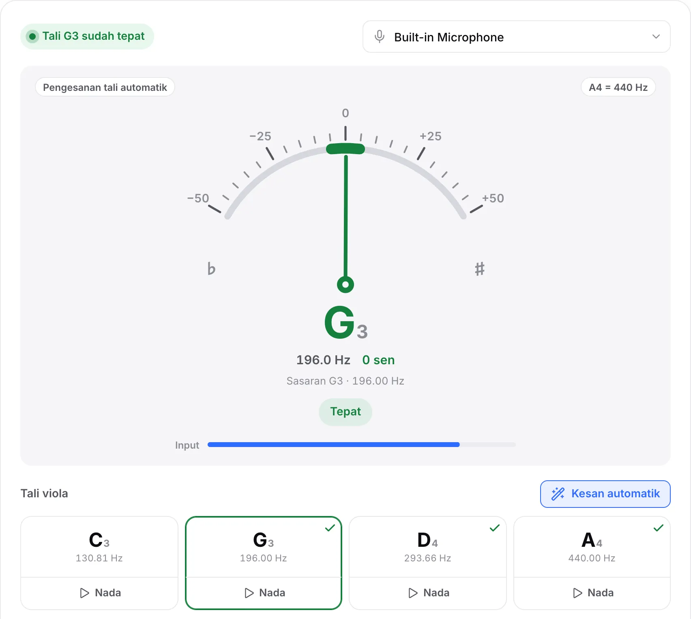The width and height of the screenshot is (691, 619).
Task: Click the large G3 note display
Action: [346, 323]
